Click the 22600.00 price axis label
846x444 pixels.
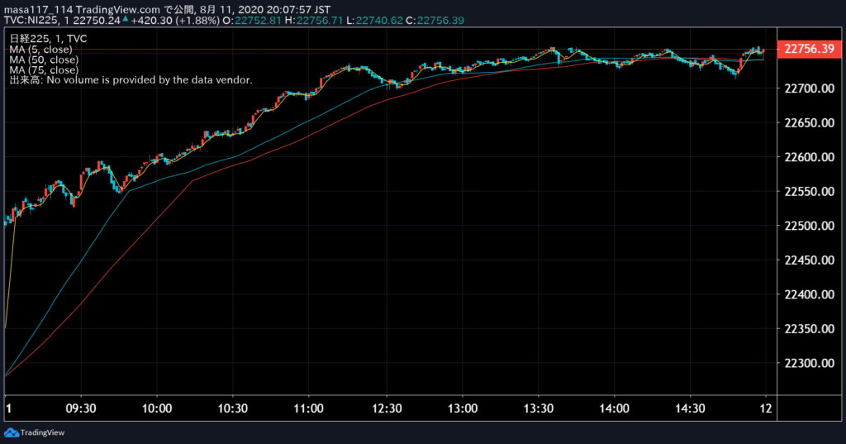pos(809,157)
